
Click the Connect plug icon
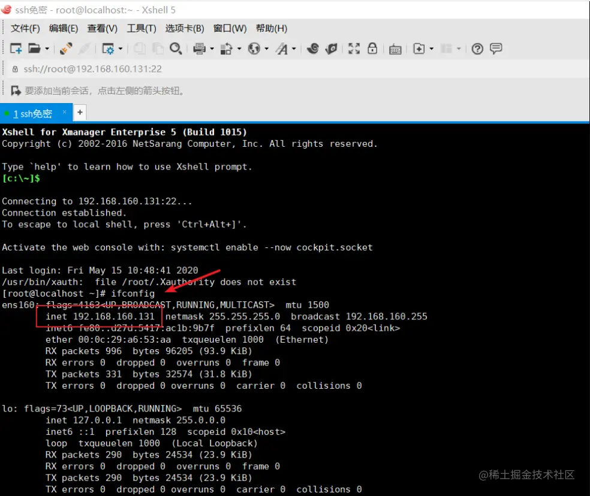[66, 49]
